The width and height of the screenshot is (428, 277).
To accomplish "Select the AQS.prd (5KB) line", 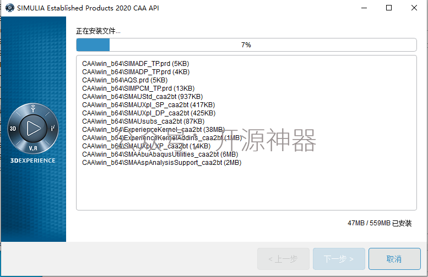I will (124, 80).
